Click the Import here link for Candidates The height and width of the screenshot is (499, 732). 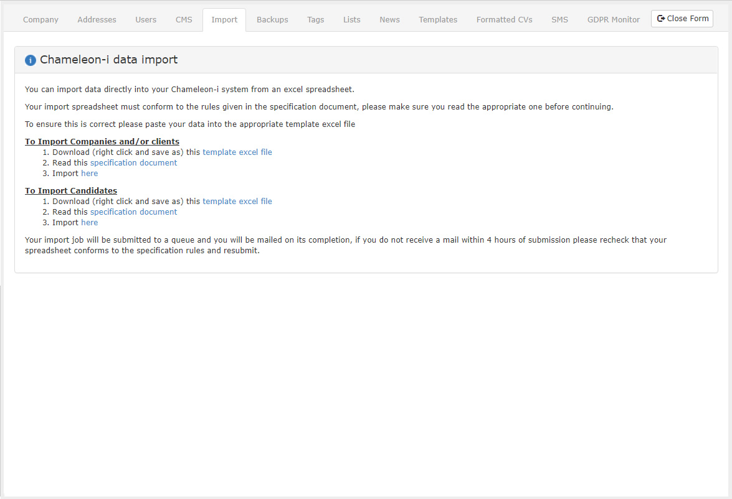pyautogui.click(x=89, y=223)
